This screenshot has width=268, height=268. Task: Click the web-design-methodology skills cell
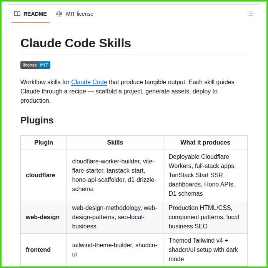coord(115,217)
